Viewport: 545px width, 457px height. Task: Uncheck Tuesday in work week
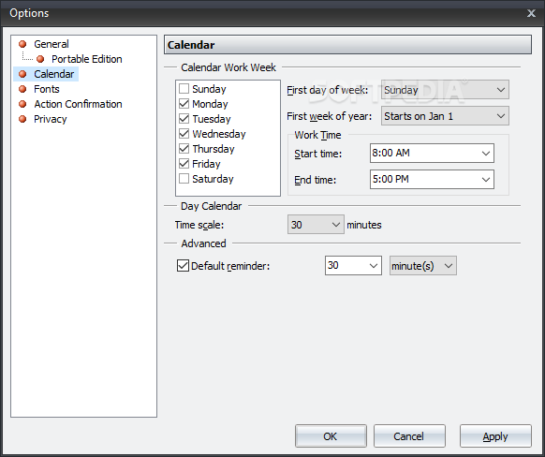pyautogui.click(x=184, y=119)
